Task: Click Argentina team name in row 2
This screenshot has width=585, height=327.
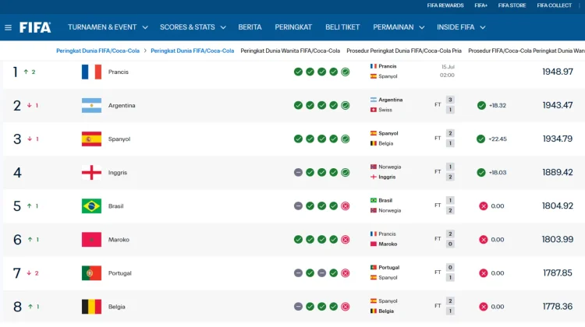Action: tap(122, 105)
